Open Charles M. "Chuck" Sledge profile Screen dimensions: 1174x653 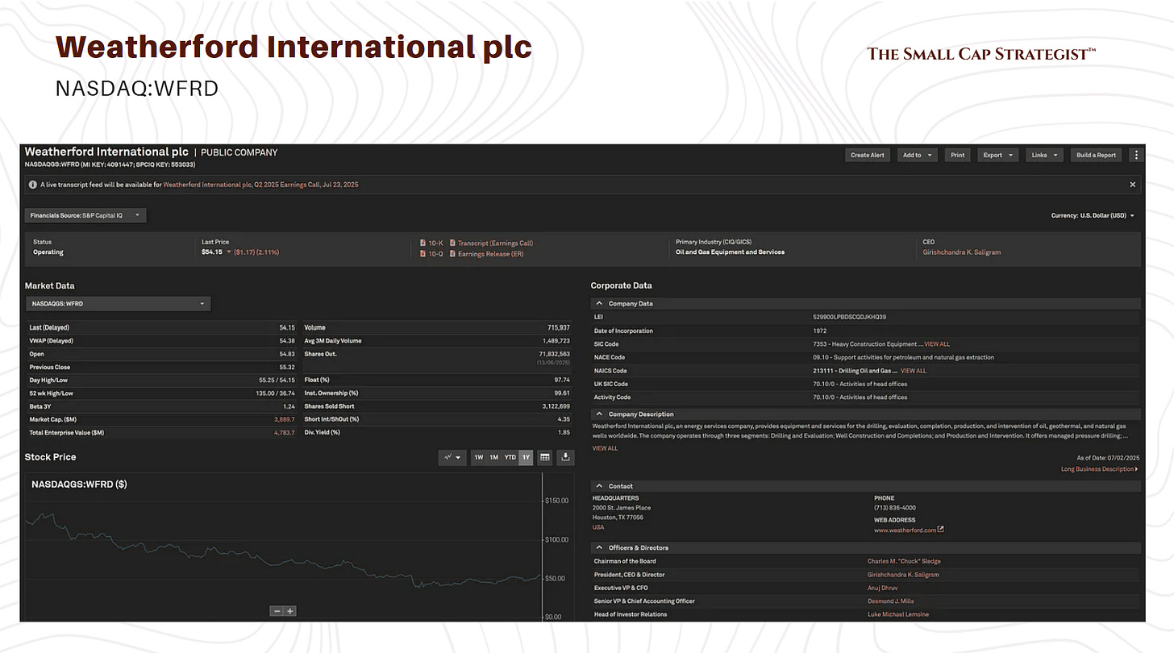pyautogui.click(x=904, y=561)
